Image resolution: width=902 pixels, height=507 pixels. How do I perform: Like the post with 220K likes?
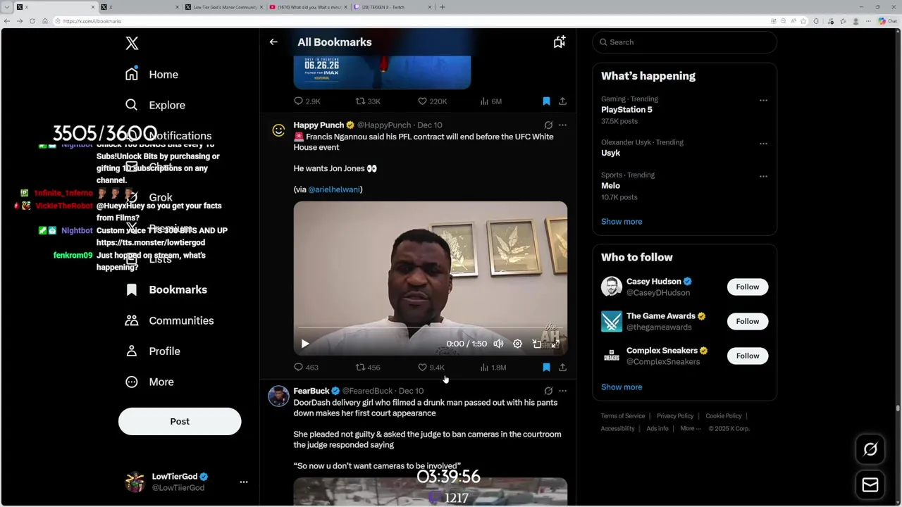click(x=432, y=101)
